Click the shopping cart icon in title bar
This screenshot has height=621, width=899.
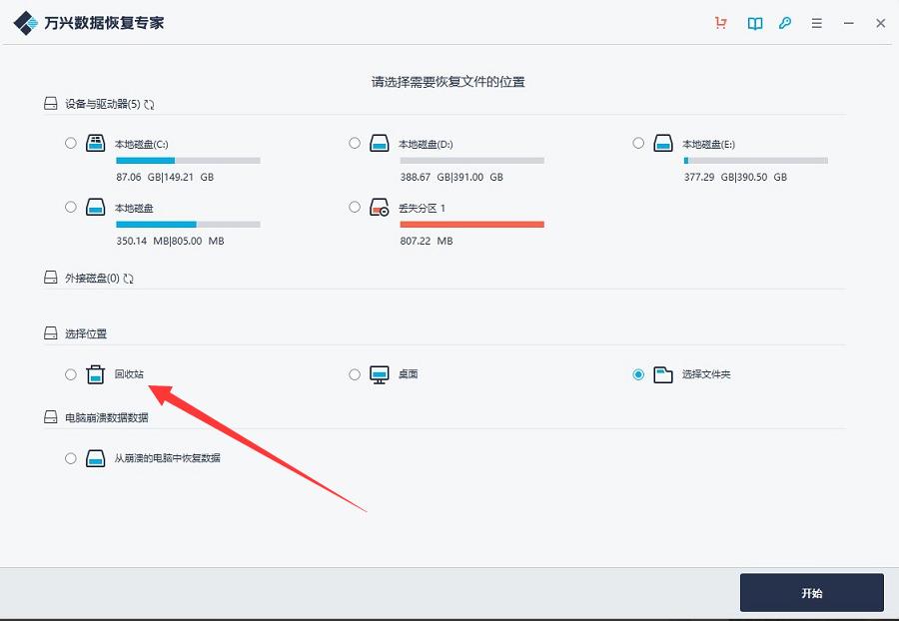tap(720, 23)
